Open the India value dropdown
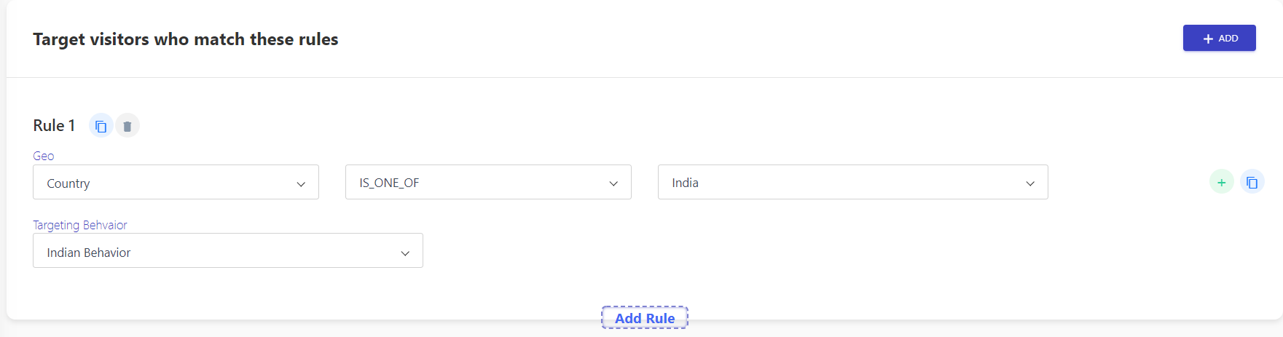Screen dimensions: 1283x337 (852, 182)
